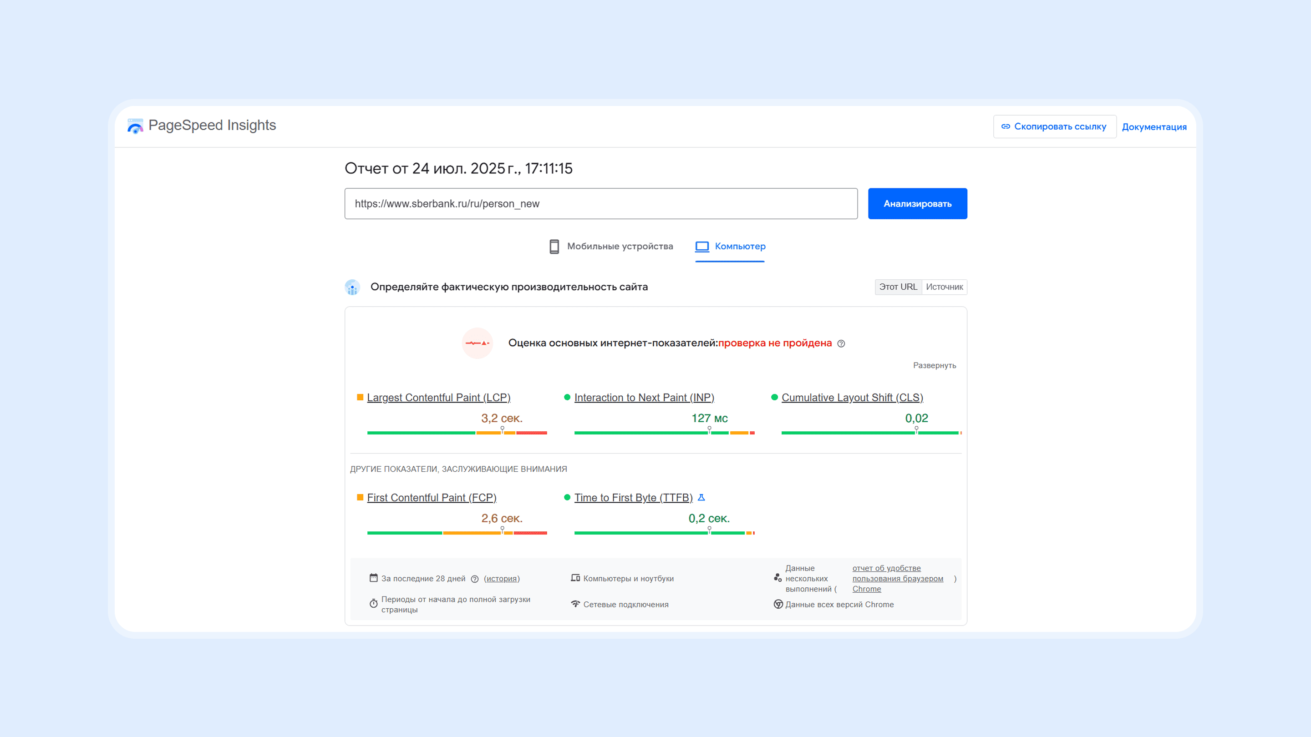Switch to Компьютер tab
1311x737 pixels.
(x=730, y=247)
